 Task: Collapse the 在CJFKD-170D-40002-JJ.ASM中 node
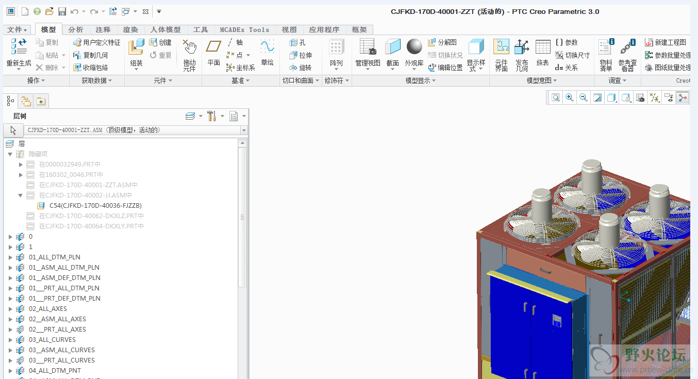[21, 195]
